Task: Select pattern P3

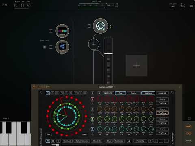Action: (57, 93)
